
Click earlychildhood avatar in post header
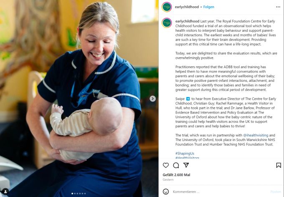[x=167, y=7]
